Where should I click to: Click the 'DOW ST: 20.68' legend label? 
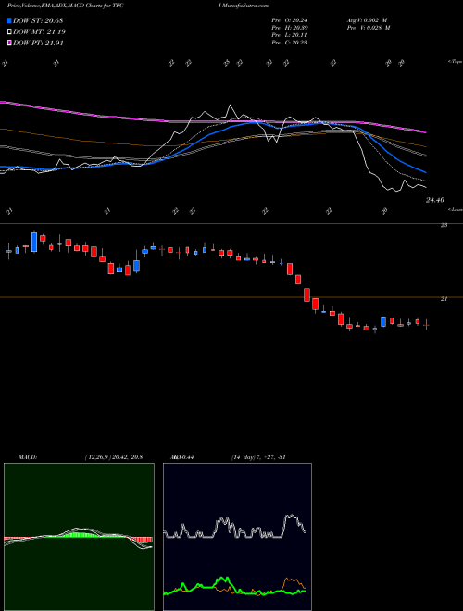tap(38, 20)
